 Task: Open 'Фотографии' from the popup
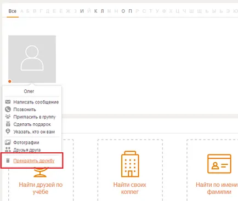pyautogui.click(x=26, y=142)
